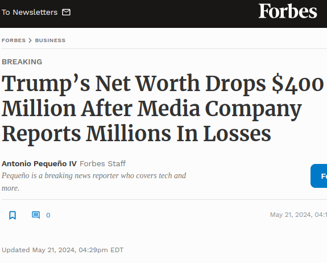Click the envelope newsletter icon
Viewport: 327px width, 263px height.
[x=66, y=13]
